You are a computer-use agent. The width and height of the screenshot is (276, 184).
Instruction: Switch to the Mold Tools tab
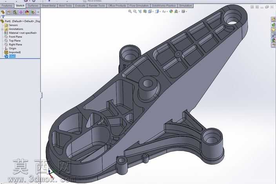click(65, 5)
